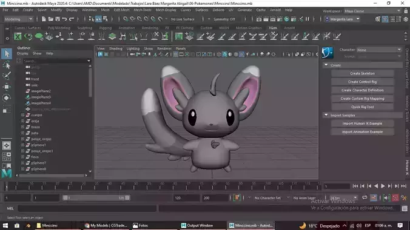Toggle the audio mute icon near range slider
Screen dimensions: 410x230
coord(386,198)
